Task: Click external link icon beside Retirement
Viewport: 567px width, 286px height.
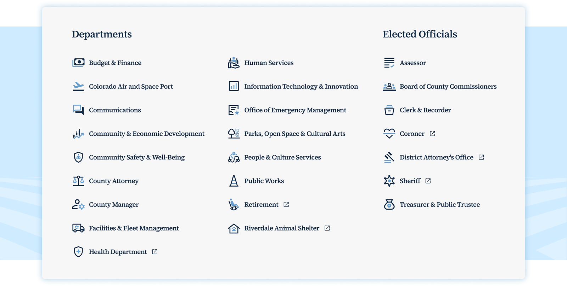Action: tap(286, 204)
